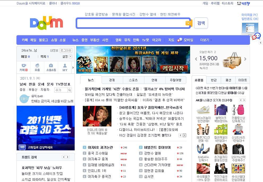This screenshot has height=182, width=263.
Task: Click the HD badge on the video banner
Action: pyautogui.click(x=22, y=147)
